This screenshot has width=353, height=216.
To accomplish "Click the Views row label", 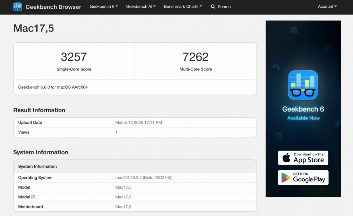I will 24,132.
